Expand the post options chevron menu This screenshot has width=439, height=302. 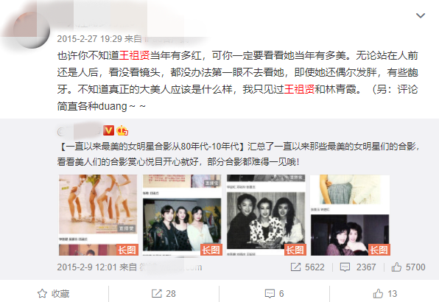tap(421, 15)
